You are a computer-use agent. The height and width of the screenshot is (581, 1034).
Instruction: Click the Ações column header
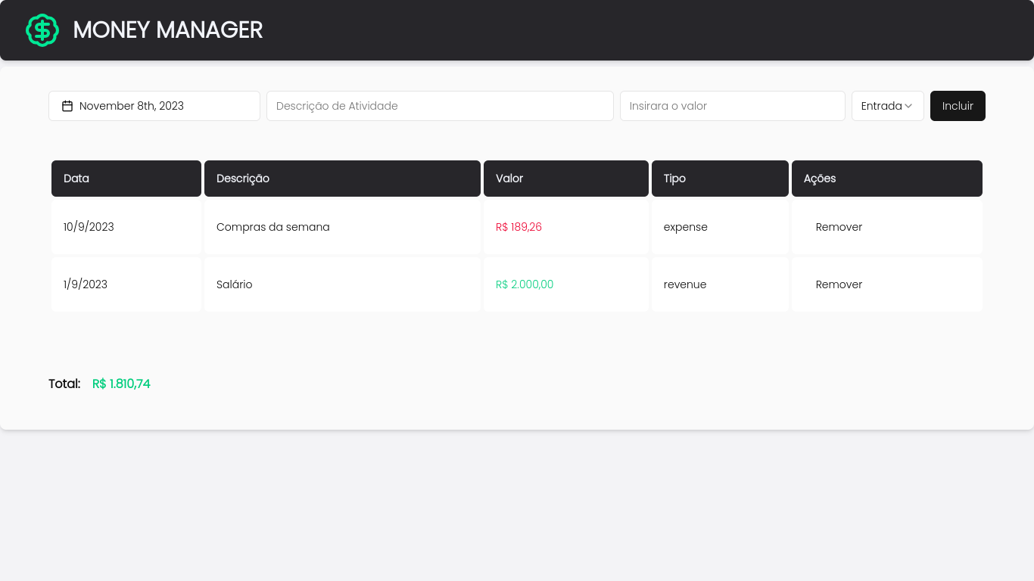click(887, 179)
